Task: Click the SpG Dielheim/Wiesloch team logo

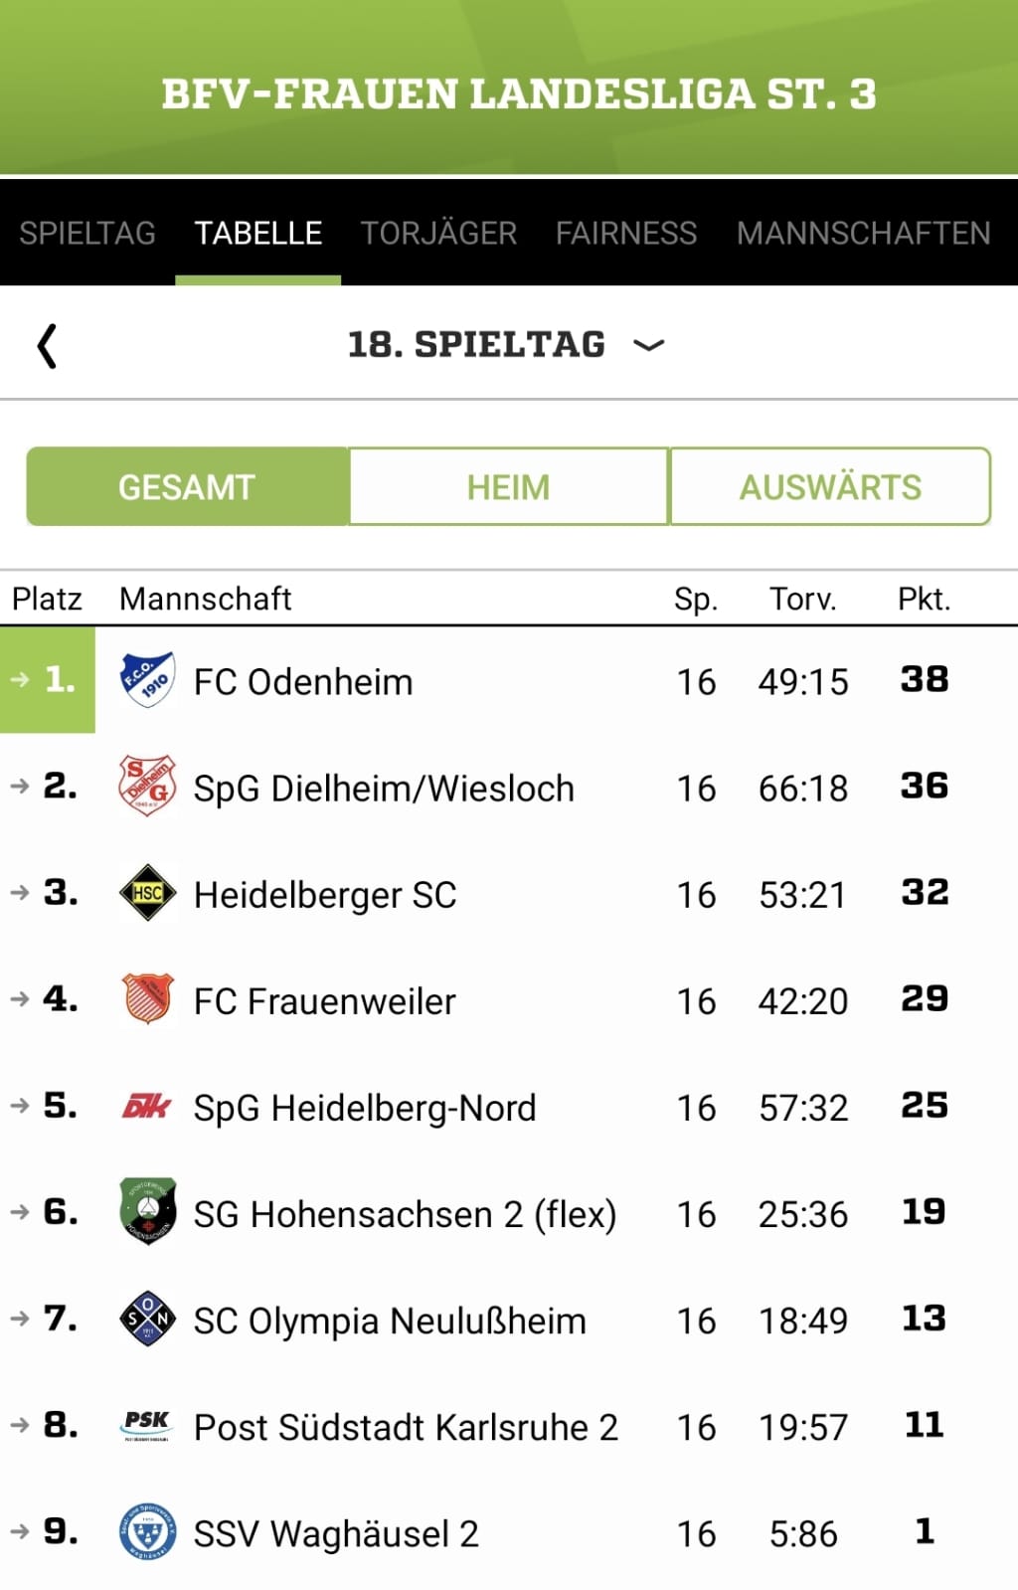Action: pyautogui.click(x=147, y=787)
